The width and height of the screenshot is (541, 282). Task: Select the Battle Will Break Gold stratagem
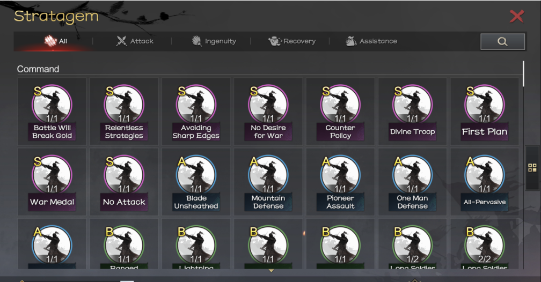coord(52,112)
